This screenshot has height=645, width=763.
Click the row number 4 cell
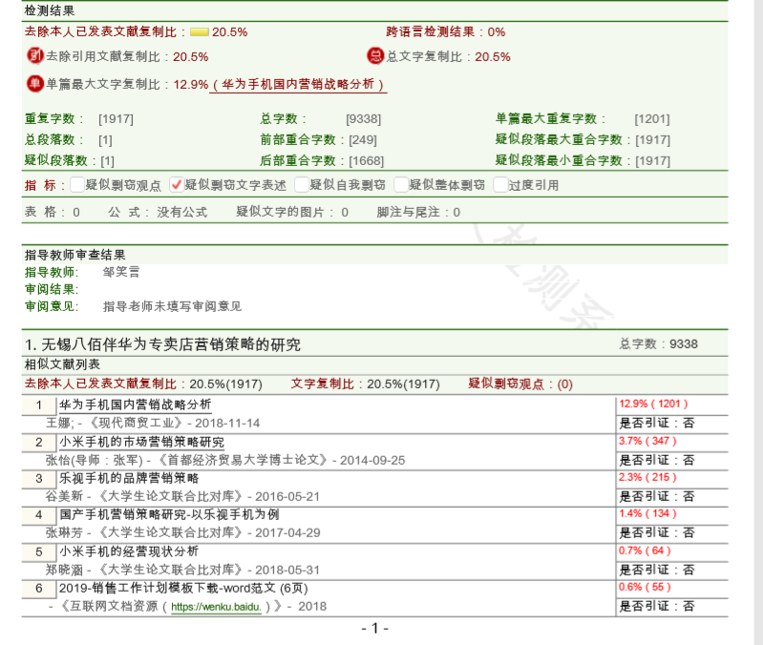click(x=39, y=515)
